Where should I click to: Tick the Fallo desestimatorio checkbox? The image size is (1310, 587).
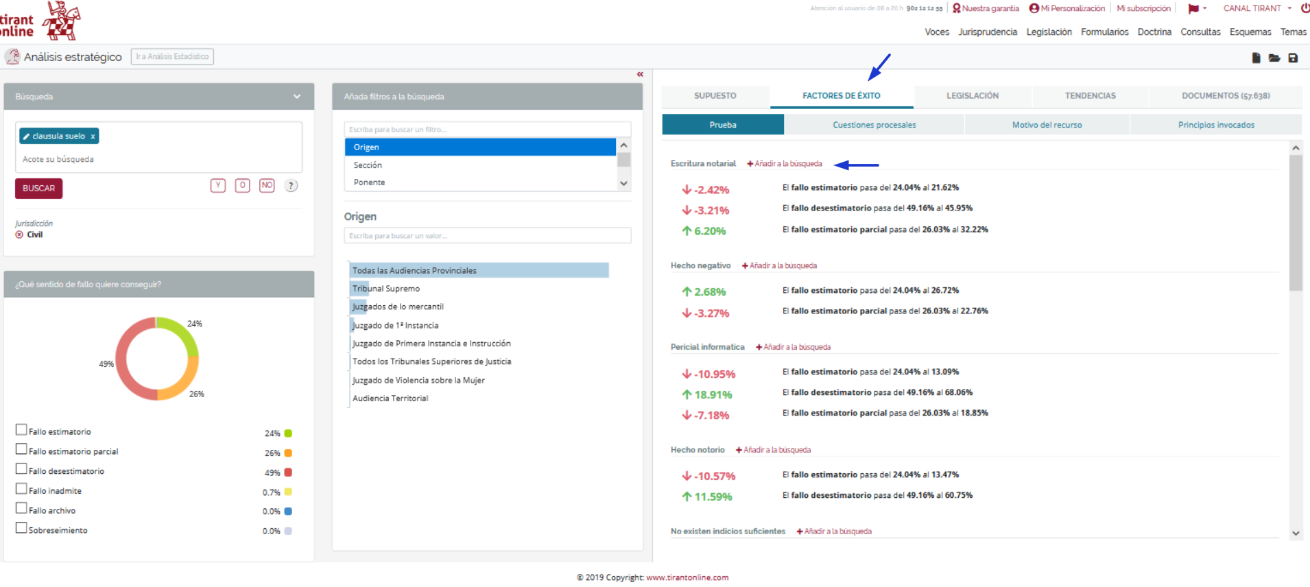[21, 469]
